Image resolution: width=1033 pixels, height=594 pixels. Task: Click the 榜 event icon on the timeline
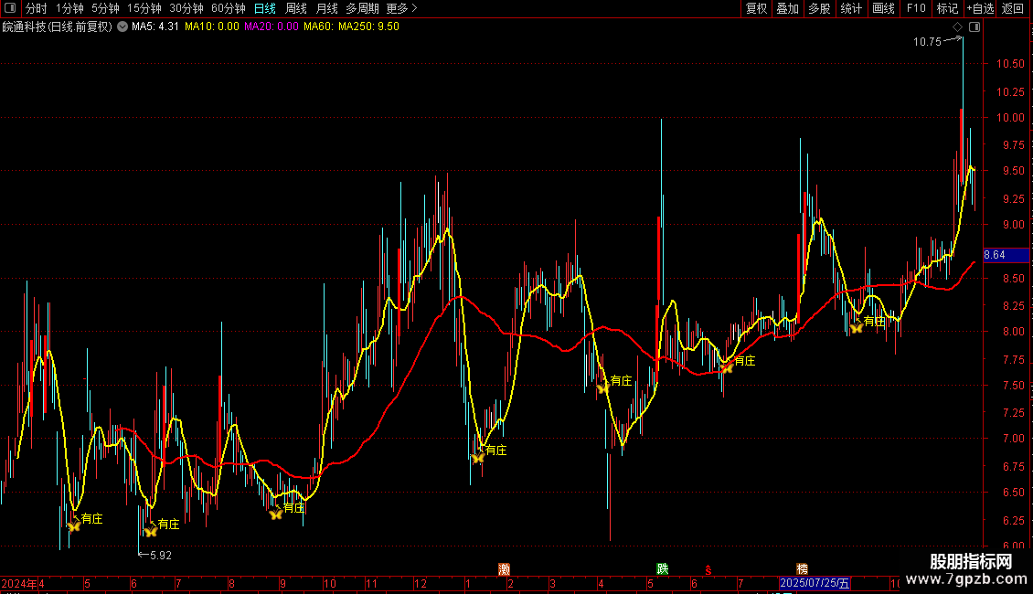[802, 569]
